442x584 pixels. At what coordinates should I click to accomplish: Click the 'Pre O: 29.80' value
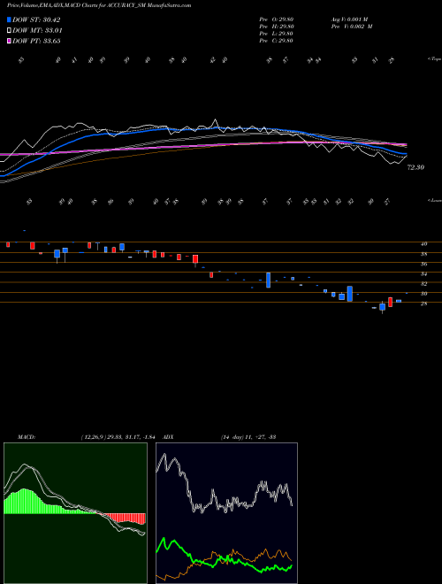(x=277, y=19)
